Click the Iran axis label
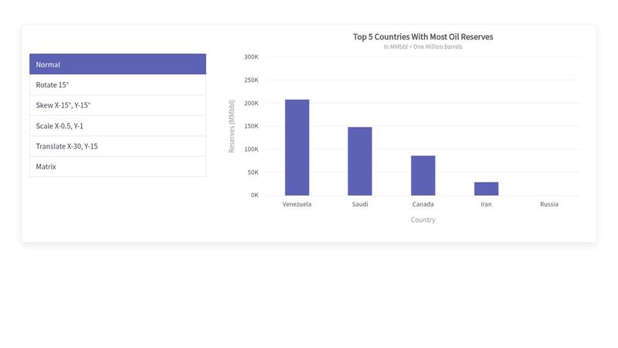 tap(486, 204)
